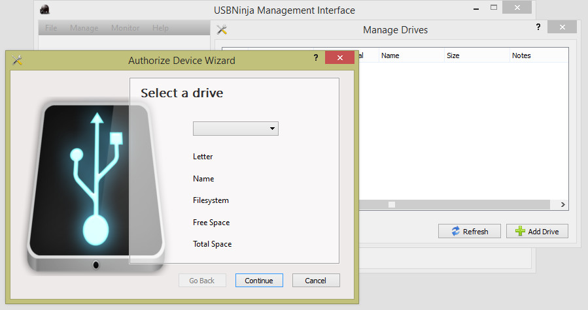
Task: Click the tools icon in wizard title bar
Action: pos(16,60)
